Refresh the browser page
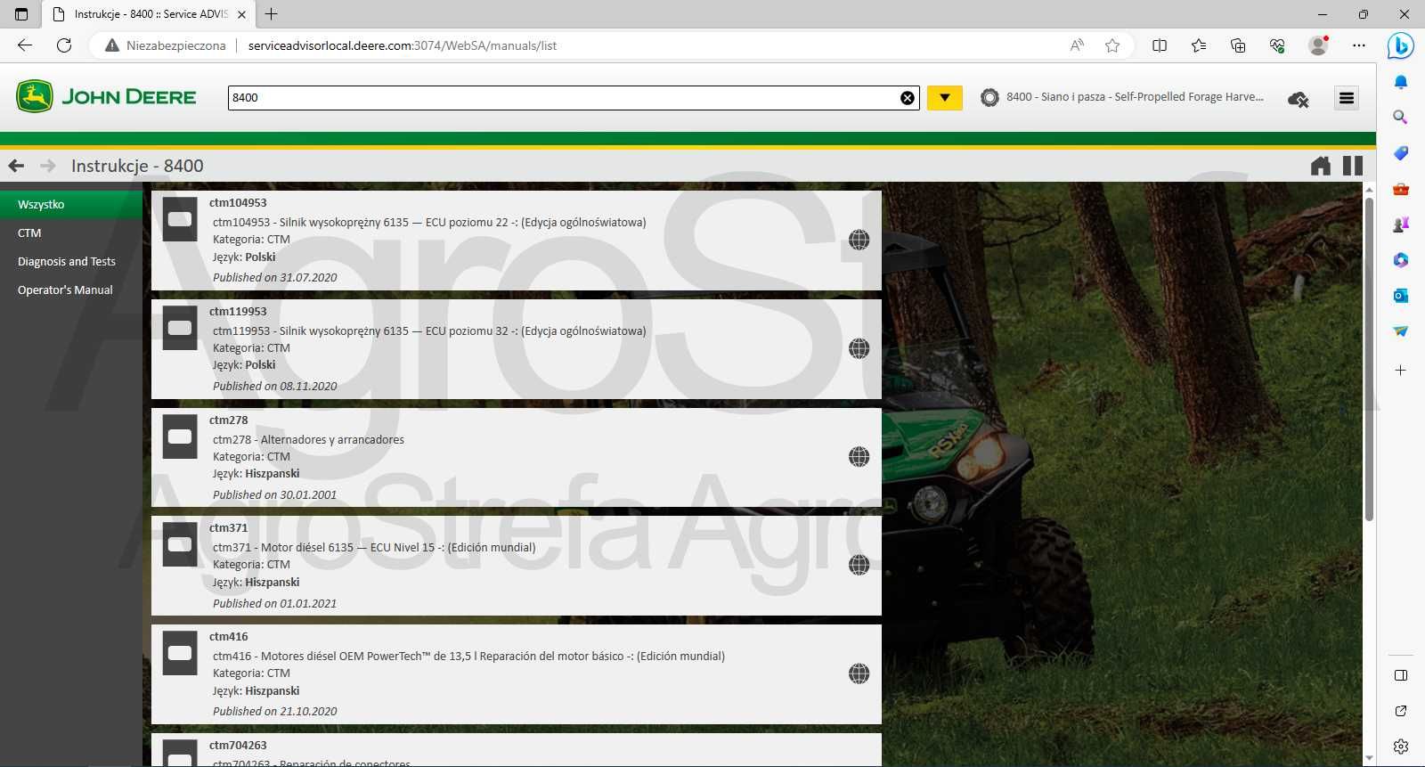Viewport: 1425px width, 767px height. 64,45
